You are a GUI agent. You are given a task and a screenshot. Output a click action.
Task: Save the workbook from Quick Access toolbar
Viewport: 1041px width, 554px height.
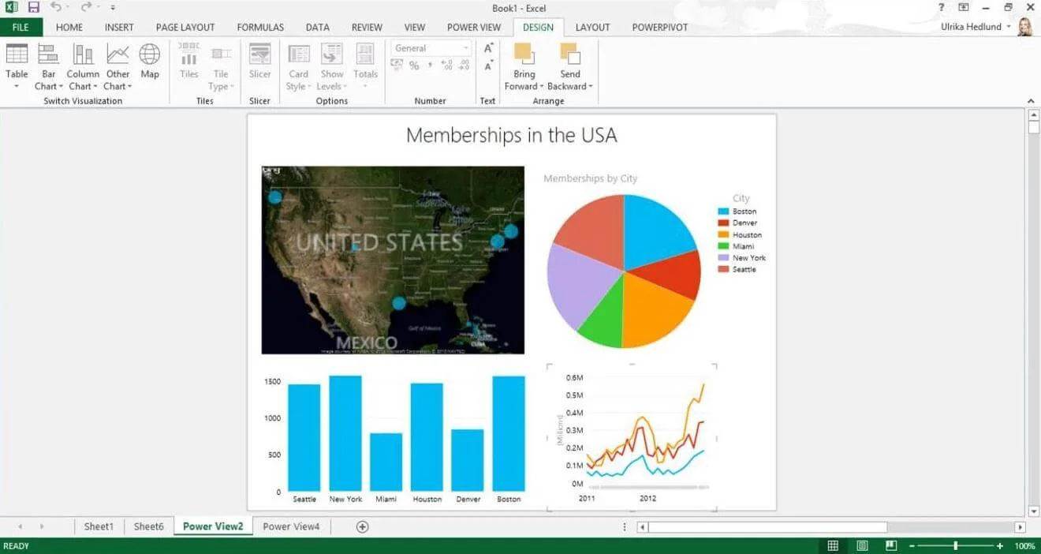click(x=33, y=7)
